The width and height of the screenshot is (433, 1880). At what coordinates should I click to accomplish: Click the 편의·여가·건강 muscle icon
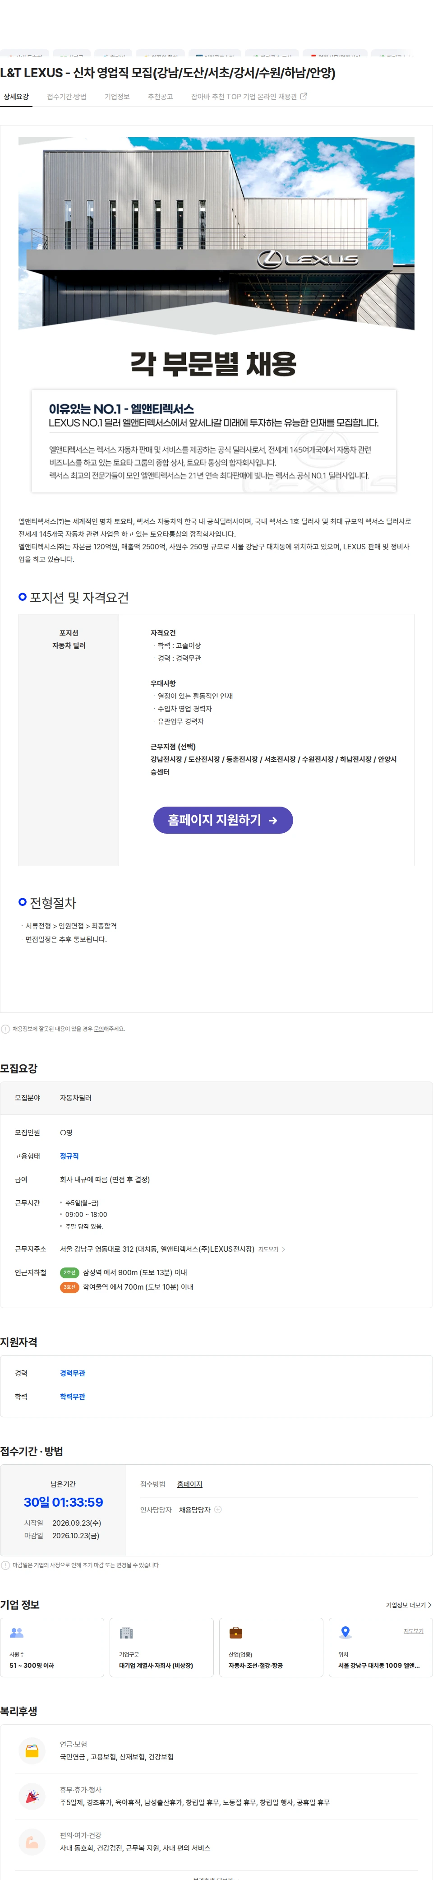[x=32, y=1841]
